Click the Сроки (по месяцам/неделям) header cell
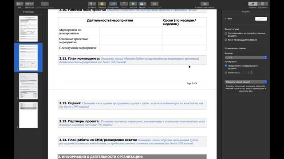Viewport: 284px width, 159px height. coord(184,22)
